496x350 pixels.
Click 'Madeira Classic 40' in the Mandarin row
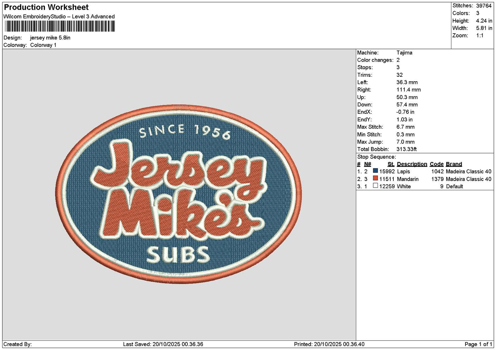point(469,179)
